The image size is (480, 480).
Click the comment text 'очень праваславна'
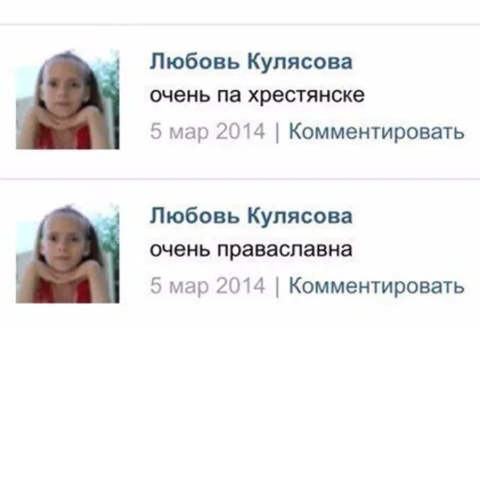click(251, 250)
